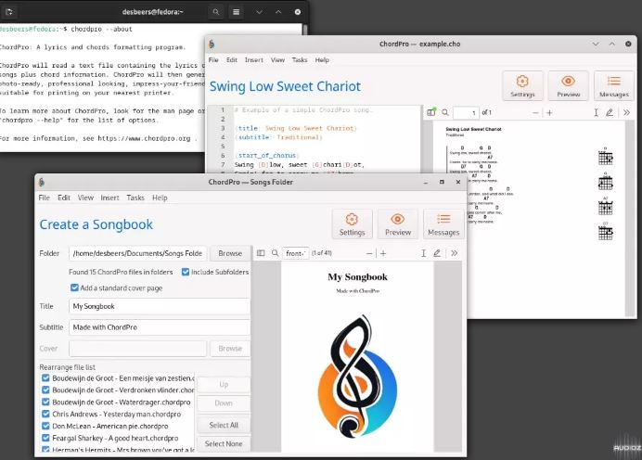642x460 pixels.
Task: Click page field showing front- in preview
Action: [296, 253]
